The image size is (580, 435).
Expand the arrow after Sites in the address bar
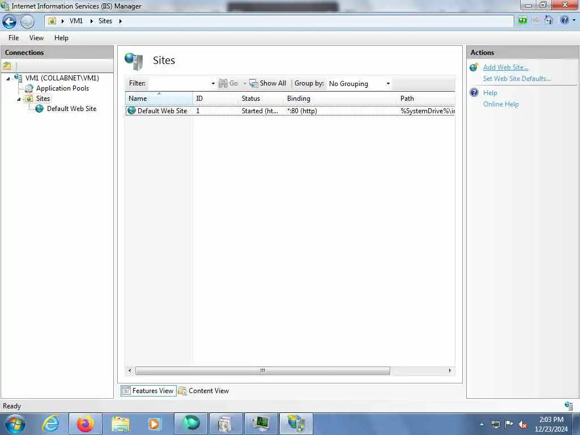tap(120, 21)
